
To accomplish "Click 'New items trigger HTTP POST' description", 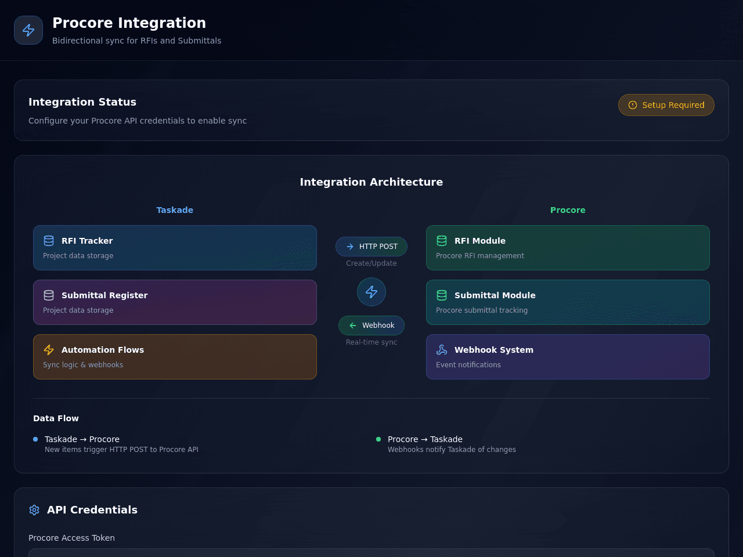I will (121, 450).
